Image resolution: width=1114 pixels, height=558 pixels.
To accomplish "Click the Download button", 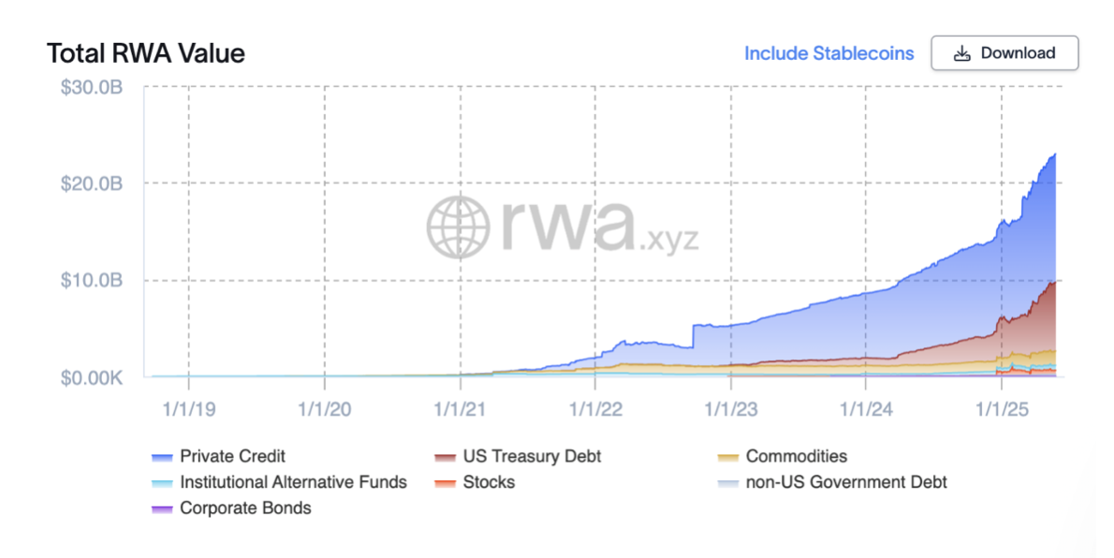I will click(x=1004, y=53).
